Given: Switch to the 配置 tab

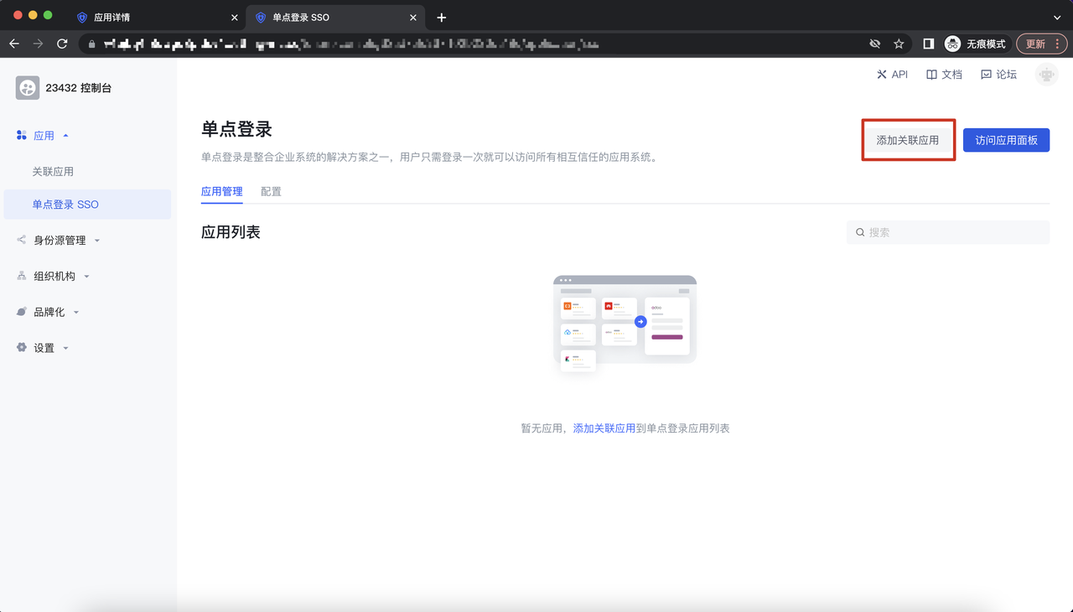Looking at the screenshot, I should [x=271, y=192].
